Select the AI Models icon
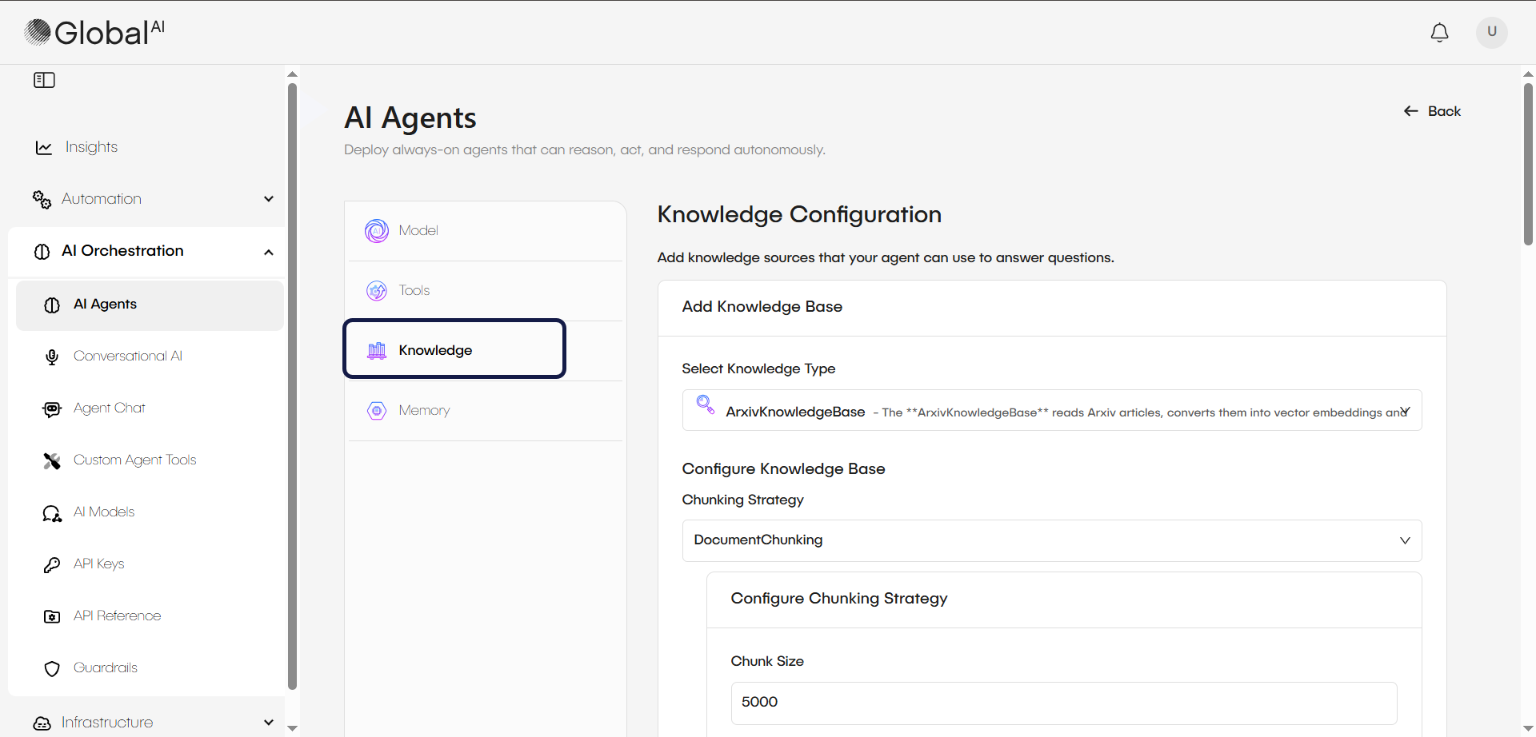Viewport: 1536px width, 737px height. tap(51, 513)
